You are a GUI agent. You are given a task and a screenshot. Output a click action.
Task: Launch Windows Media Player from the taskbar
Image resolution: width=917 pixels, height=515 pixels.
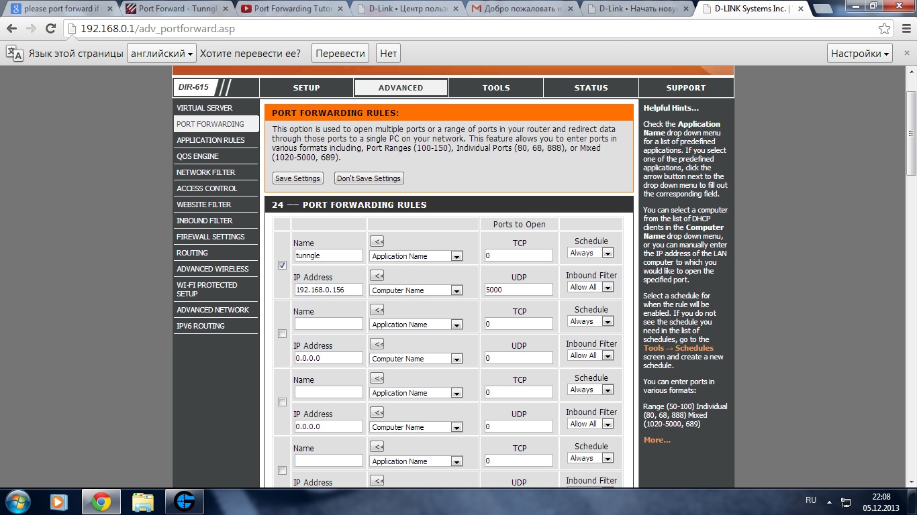[59, 502]
